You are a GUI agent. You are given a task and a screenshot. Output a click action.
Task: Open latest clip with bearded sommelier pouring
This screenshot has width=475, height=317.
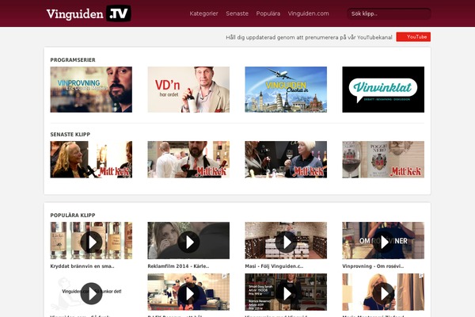tap(188, 159)
